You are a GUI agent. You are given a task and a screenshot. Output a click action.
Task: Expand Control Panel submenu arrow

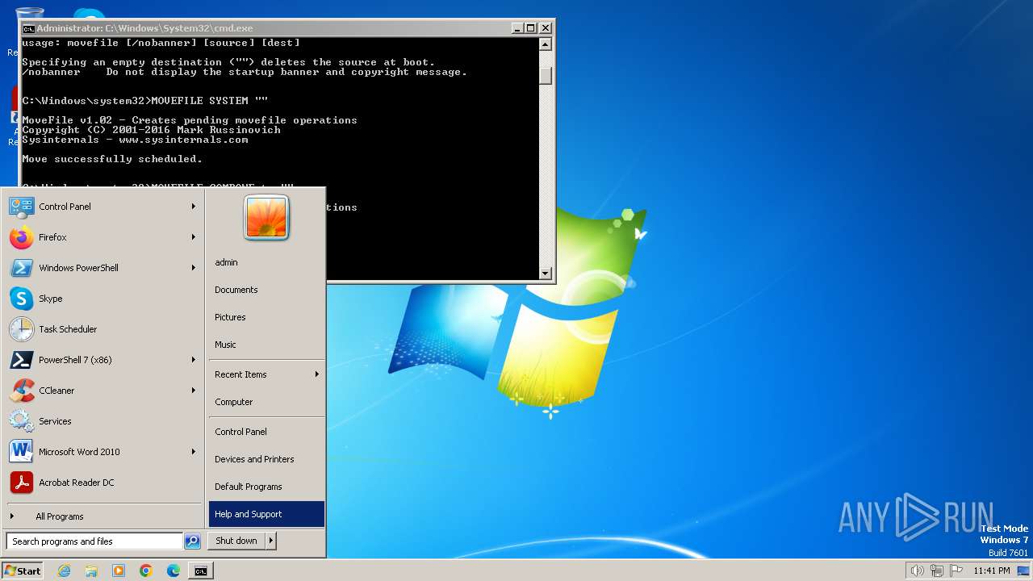pyautogui.click(x=194, y=207)
